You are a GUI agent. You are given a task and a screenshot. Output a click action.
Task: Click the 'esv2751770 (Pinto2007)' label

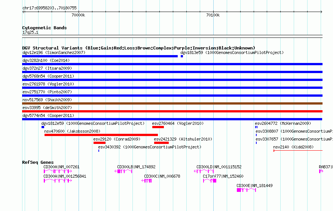[x=47, y=92]
